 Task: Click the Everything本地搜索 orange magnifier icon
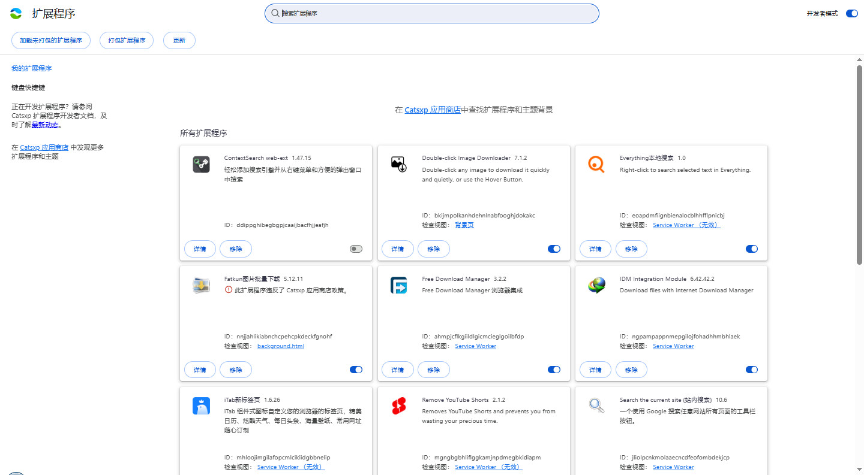tap(596, 164)
